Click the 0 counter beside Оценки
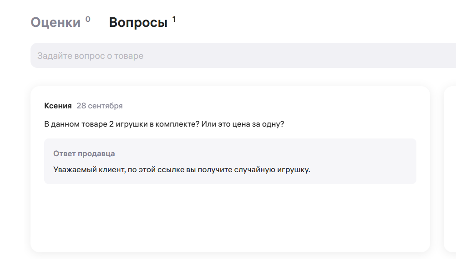 (x=88, y=19)
